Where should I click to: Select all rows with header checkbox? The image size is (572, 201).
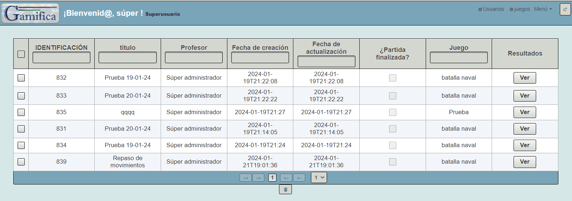click(x=21, y=54)
